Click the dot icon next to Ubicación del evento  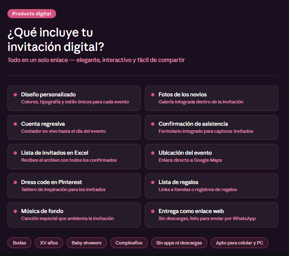click(153, 153)
